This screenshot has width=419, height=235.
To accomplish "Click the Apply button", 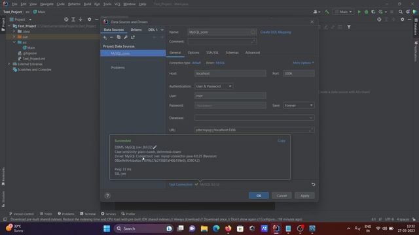I will (x=304, y=196).
